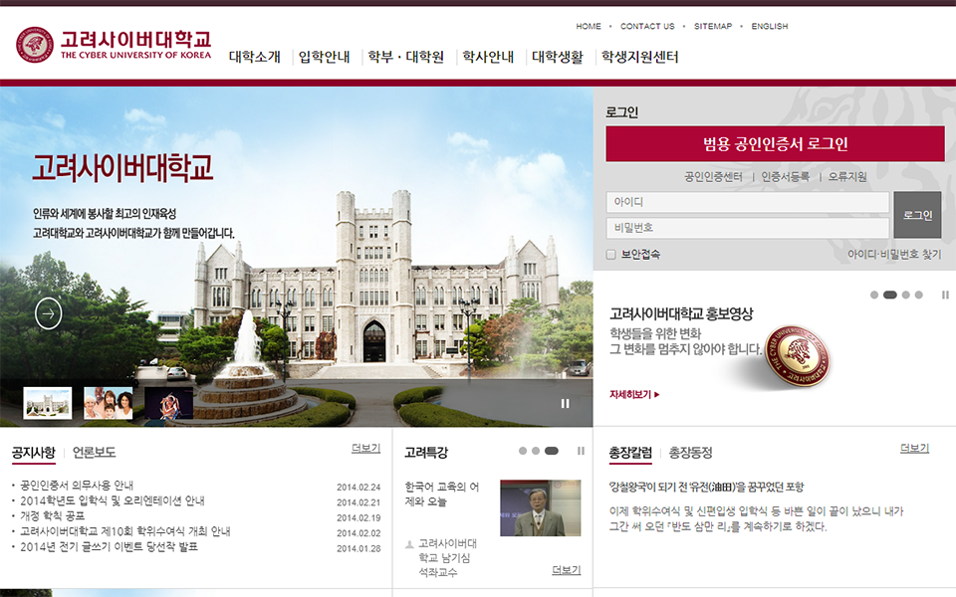
Task: Select second promo carousel indicator dot
Action: pos(889,295)
